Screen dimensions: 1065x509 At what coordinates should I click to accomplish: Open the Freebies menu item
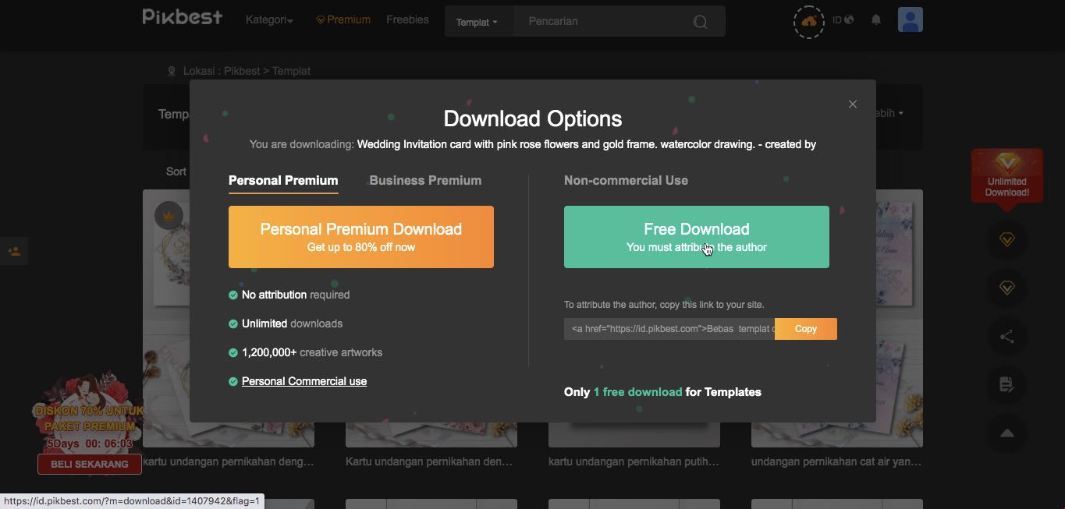[407, 19]
